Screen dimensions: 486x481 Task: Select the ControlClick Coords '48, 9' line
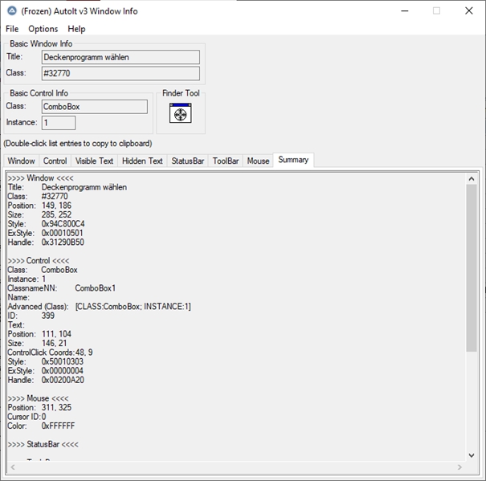[x=50, y=353]
